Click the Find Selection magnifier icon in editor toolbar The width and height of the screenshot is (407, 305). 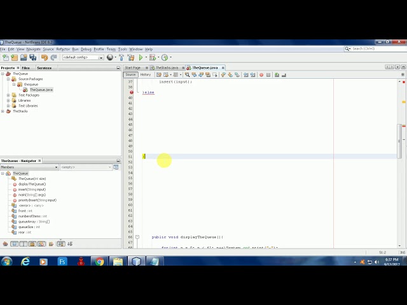pyautogui.click(x=187, y=75)
